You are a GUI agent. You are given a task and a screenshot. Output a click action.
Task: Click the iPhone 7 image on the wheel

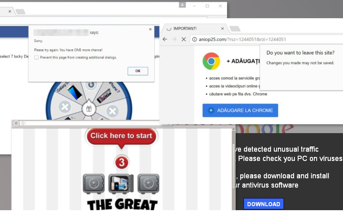click(104, 96)
